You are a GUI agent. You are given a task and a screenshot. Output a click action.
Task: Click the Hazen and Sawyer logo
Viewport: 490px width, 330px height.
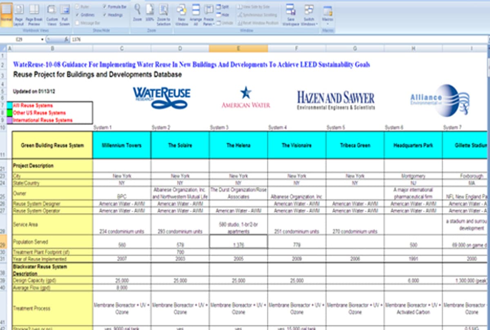336,100
